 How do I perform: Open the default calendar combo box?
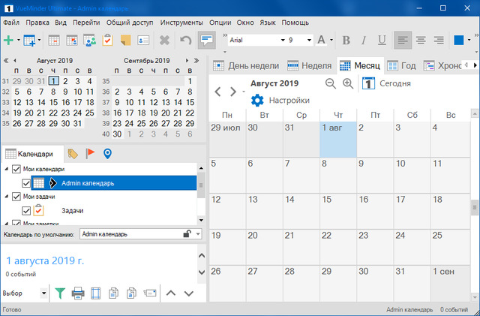(x=140, y=234)
